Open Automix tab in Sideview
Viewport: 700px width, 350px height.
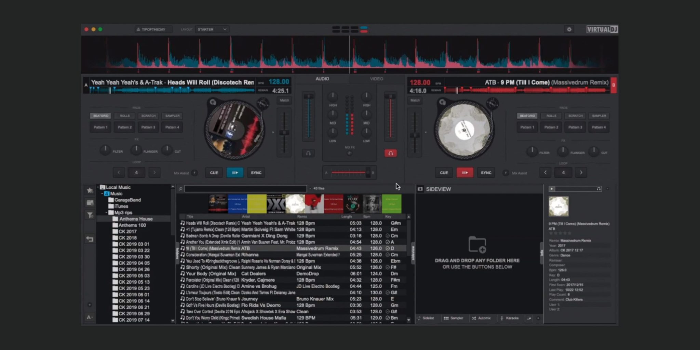[481, 318]
